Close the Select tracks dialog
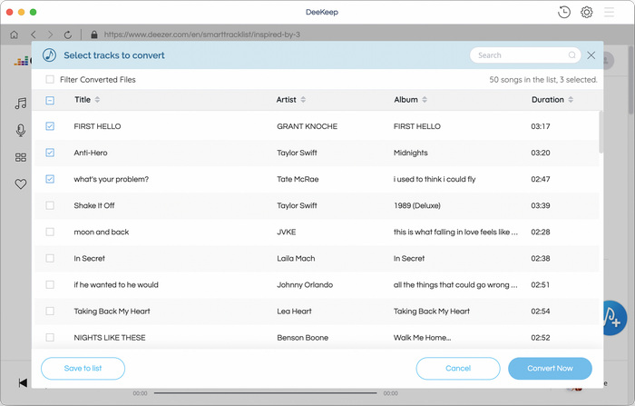 click(591, 55)
